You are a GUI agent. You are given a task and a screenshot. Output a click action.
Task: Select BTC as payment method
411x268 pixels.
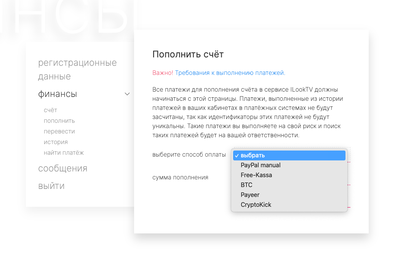click(246, 185)
